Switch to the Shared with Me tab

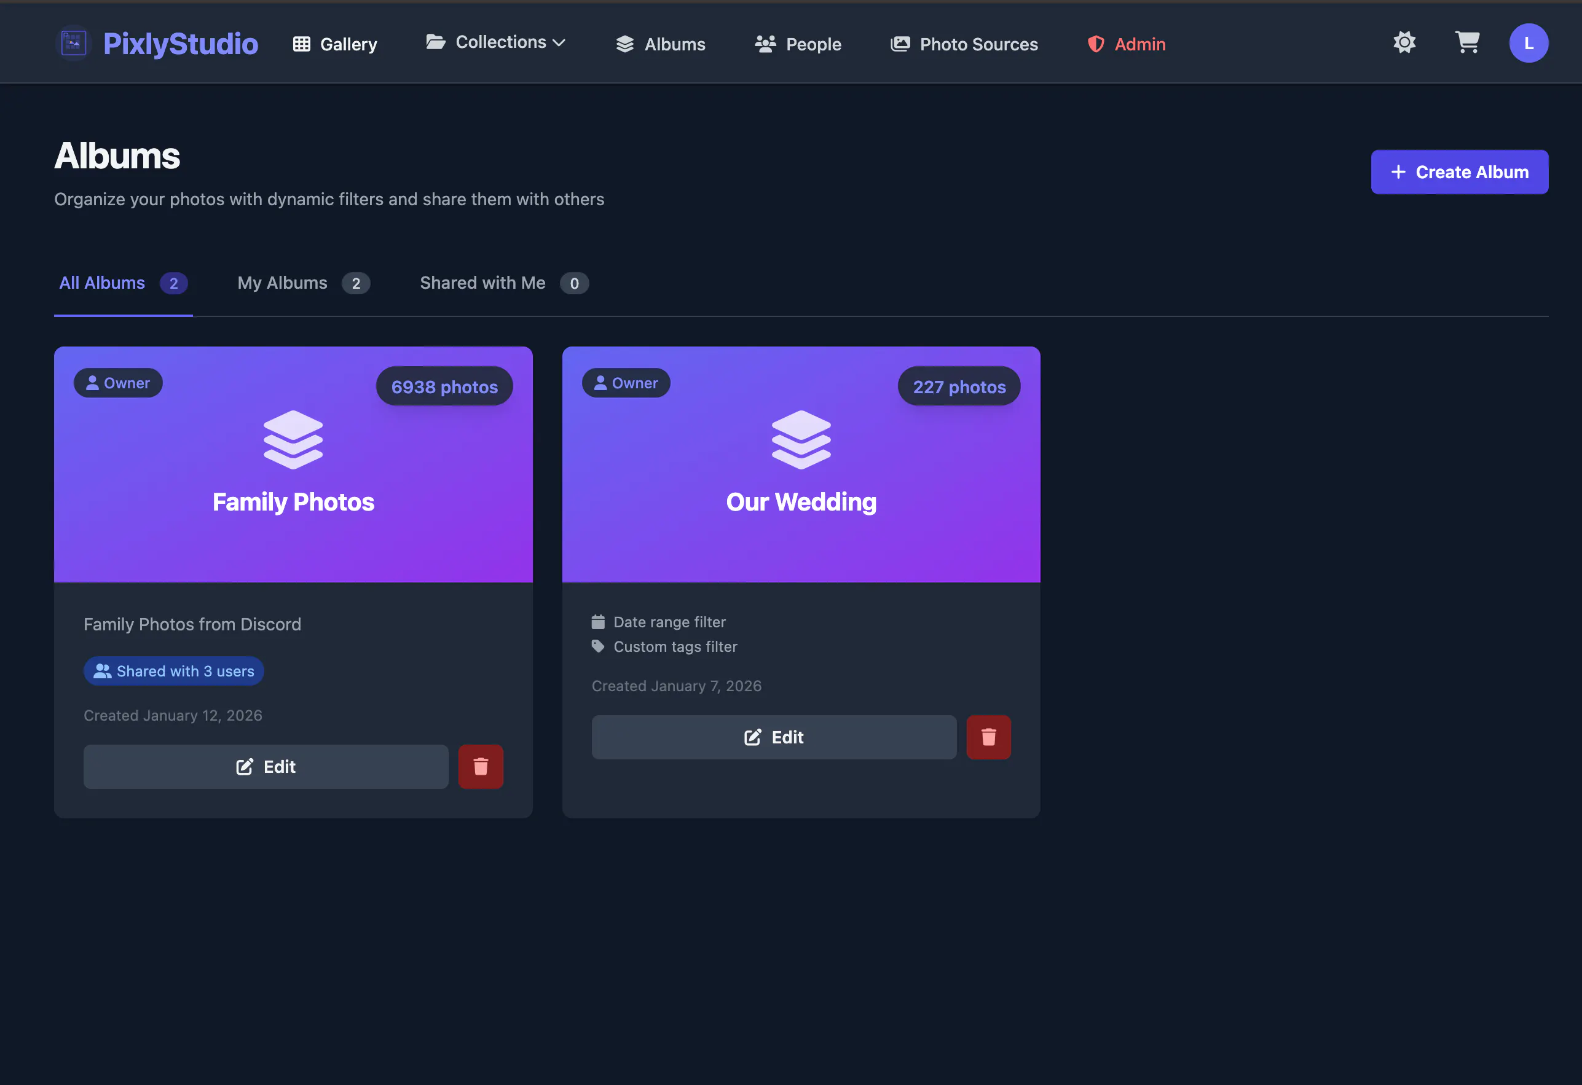(504, 283)
